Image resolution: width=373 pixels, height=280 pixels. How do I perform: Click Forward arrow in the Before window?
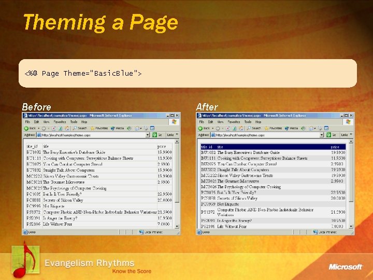[x=44, y=129]
